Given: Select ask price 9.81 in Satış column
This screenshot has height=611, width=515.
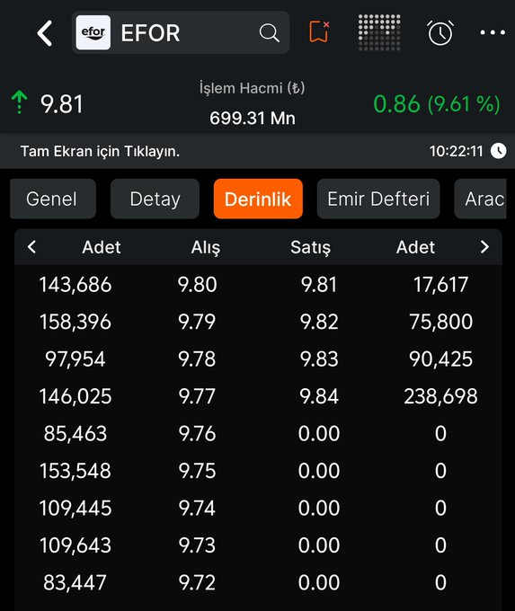Looking at the screenshot, I should (x=319, y=285).
